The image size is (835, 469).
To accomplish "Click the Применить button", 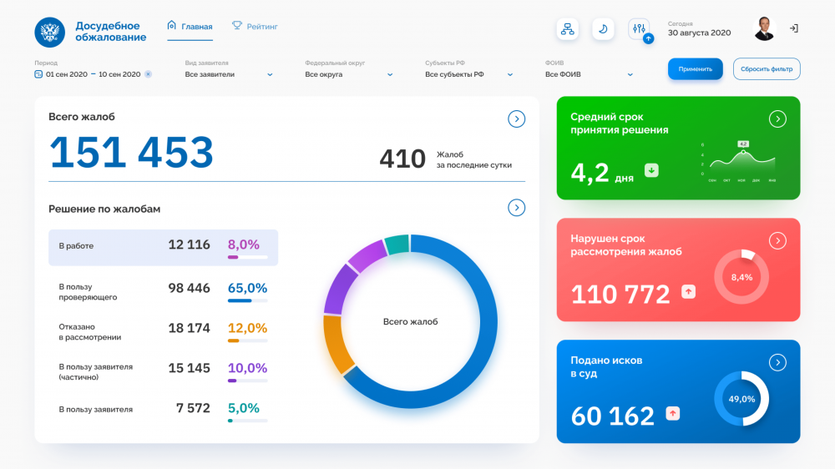I will coord(695,69).
